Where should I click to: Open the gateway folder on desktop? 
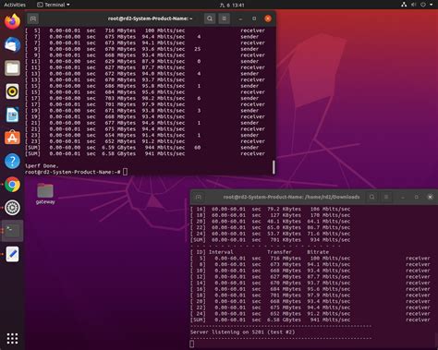(x=45, y=194)
